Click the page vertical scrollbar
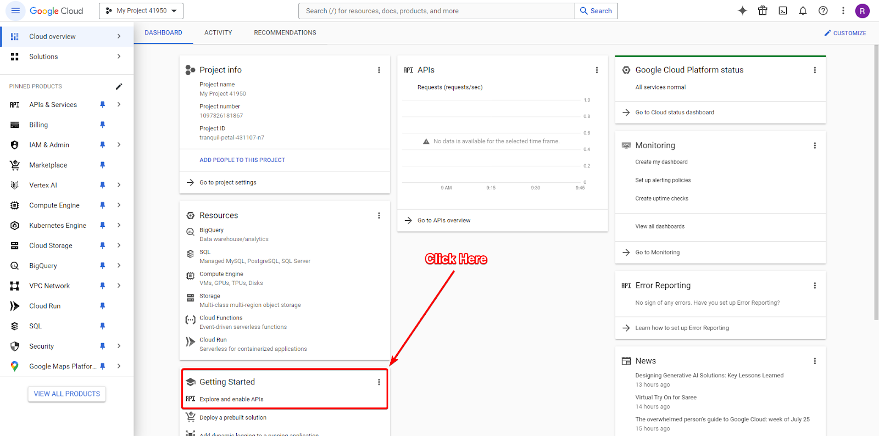Screen dimensions: 879x436 pos(876,182)
